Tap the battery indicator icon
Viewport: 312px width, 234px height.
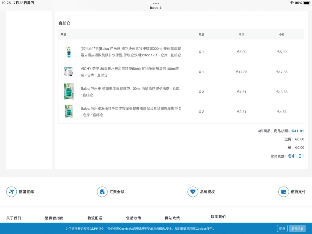pyautogui.click(x=307, y=3)
